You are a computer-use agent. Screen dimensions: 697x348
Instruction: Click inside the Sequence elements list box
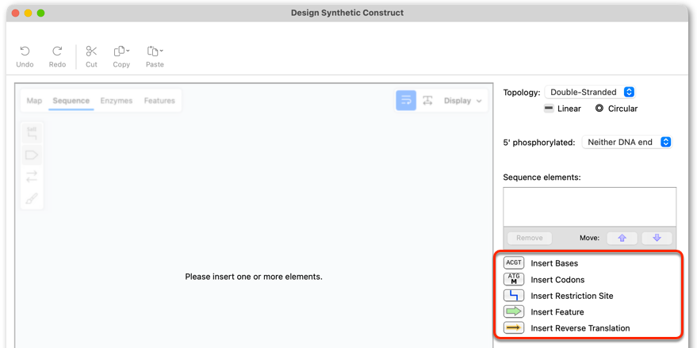click(590, 207)
